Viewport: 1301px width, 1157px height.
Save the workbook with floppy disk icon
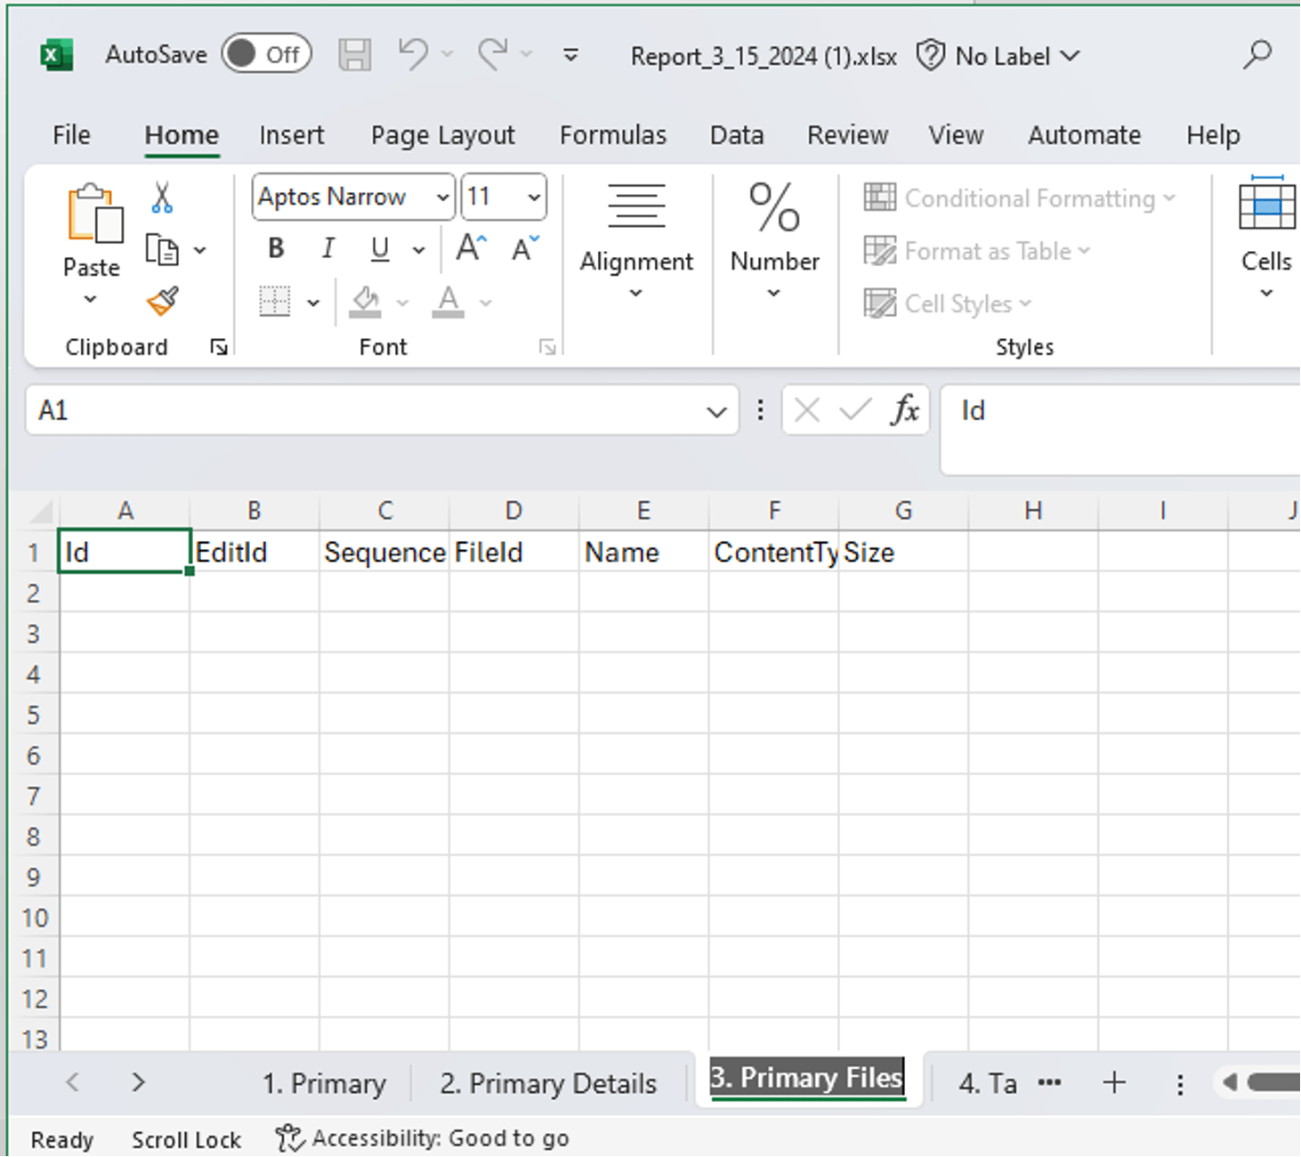[x=354, y=55]
